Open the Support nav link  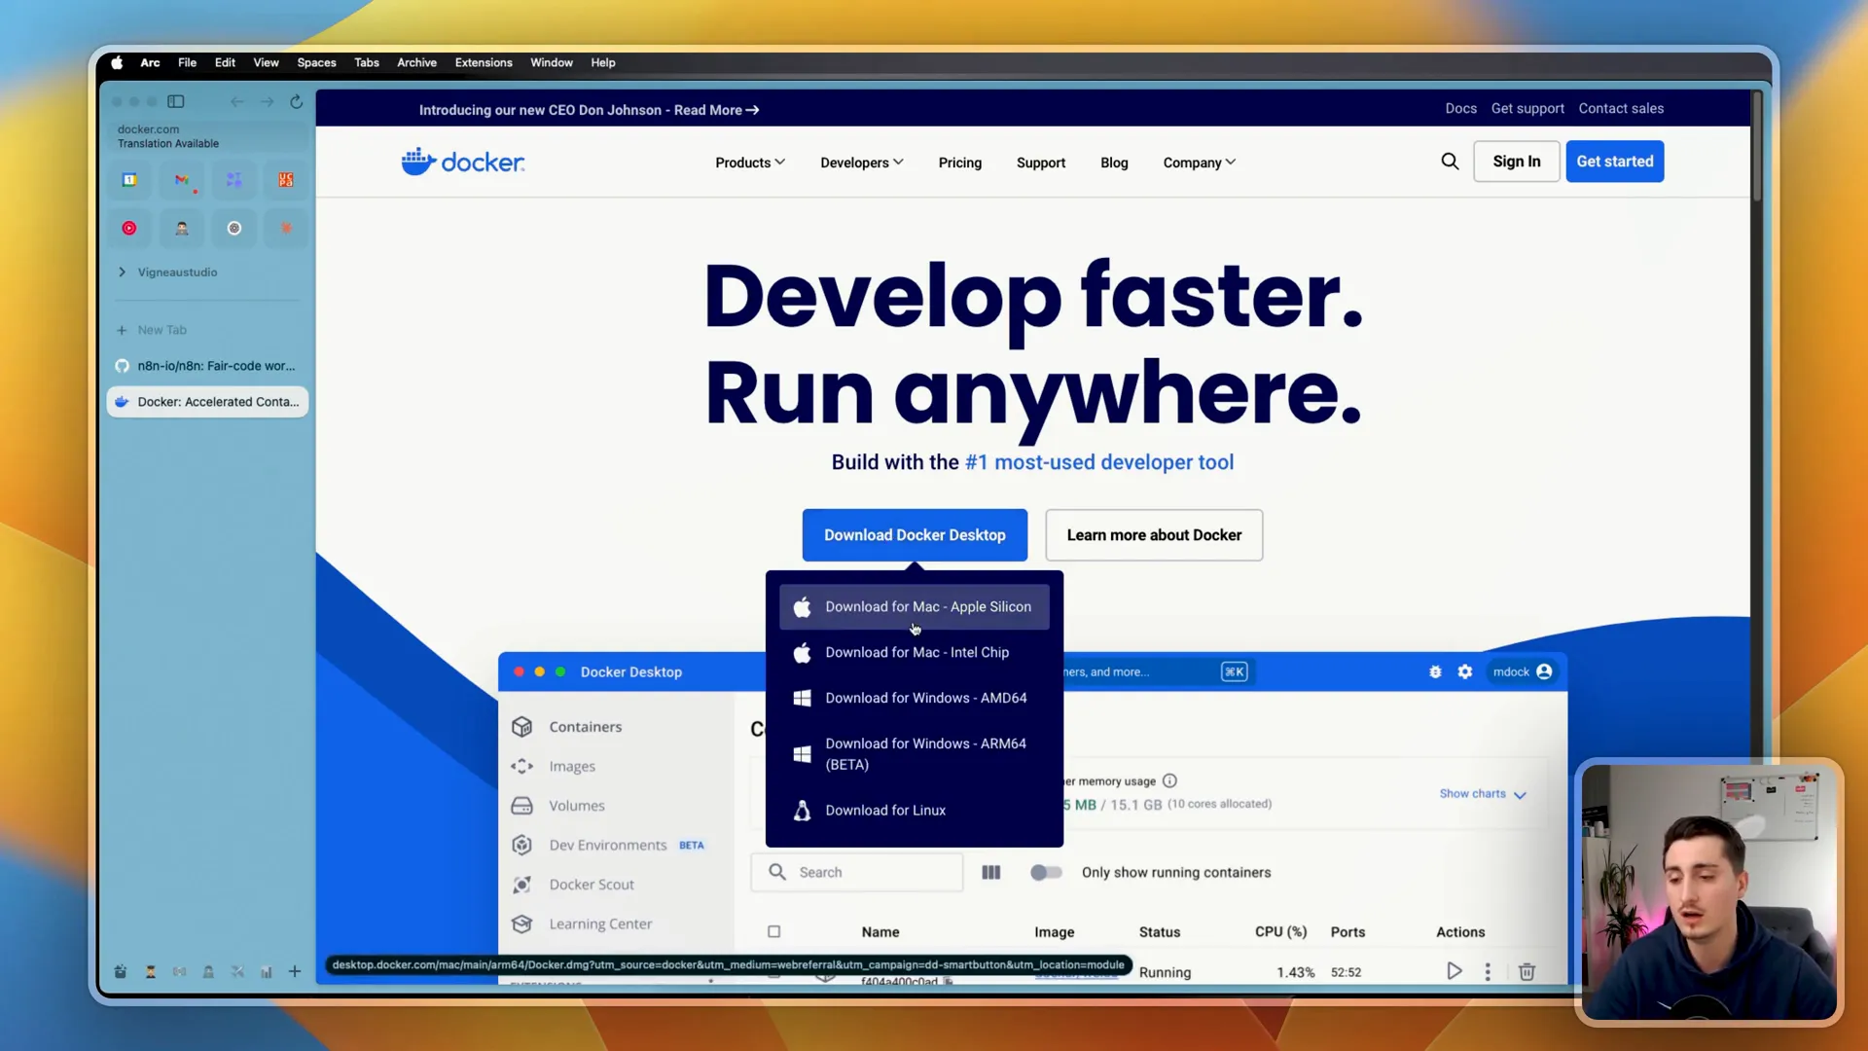coord(1041,163)
